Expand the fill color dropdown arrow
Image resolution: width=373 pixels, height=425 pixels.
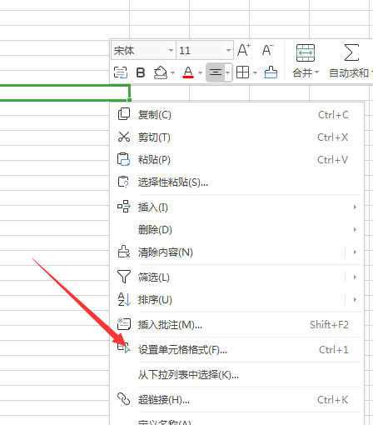172,73
